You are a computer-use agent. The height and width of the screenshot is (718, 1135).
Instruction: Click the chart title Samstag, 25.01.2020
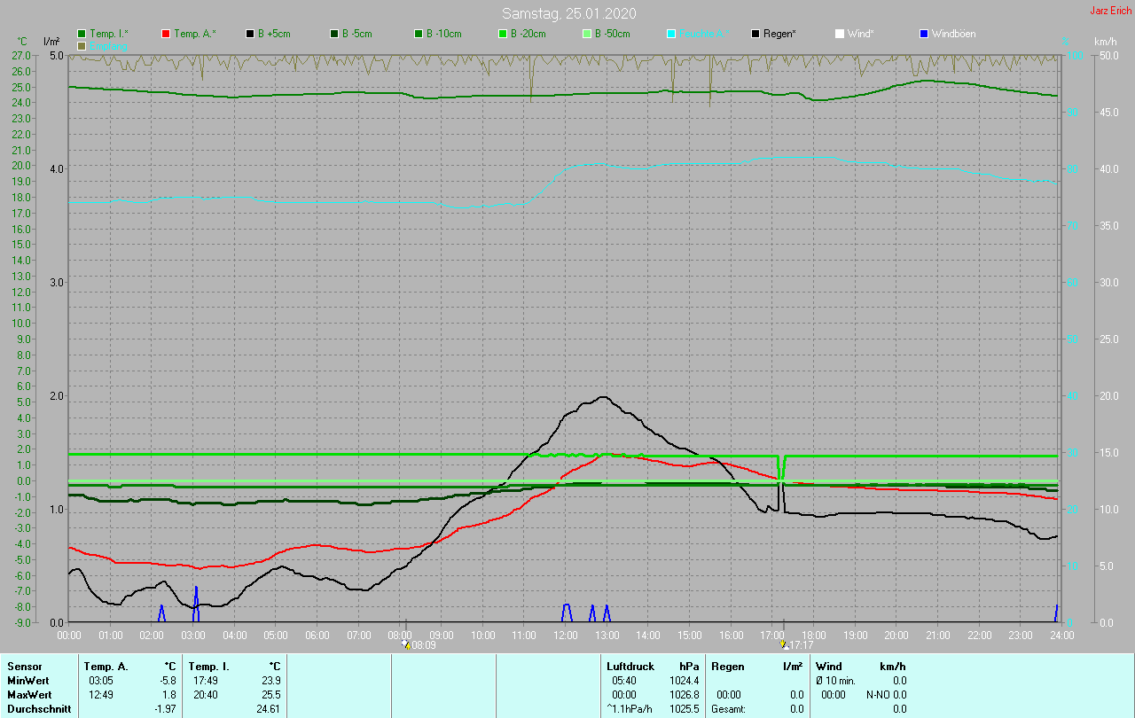(568, 13)
